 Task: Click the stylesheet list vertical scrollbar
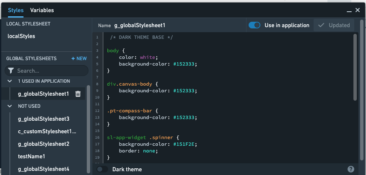coord(88,129)
